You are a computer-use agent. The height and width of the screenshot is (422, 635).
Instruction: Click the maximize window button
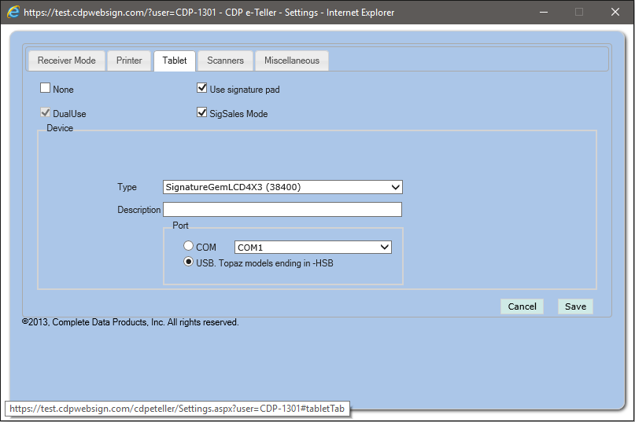point(579,13)
